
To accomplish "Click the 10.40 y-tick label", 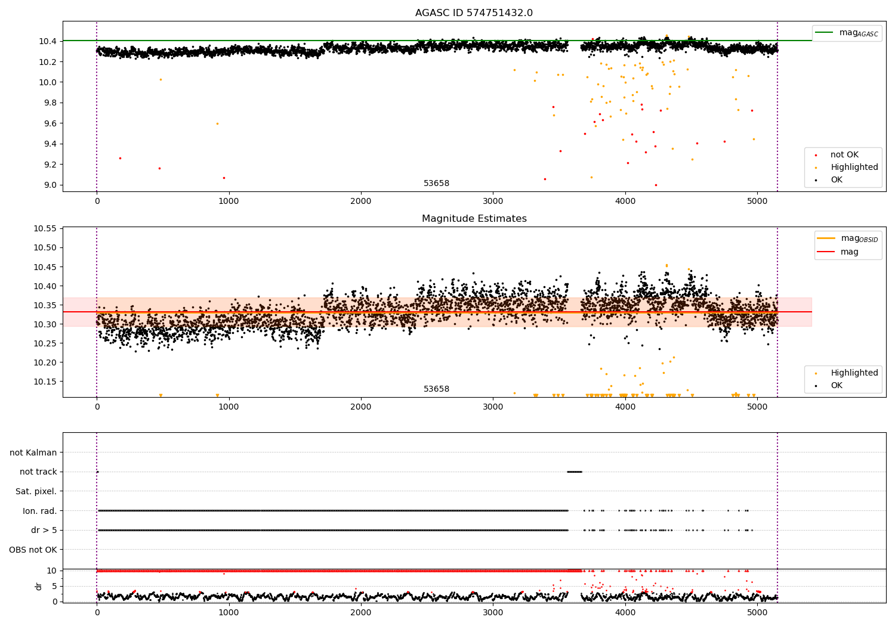I will click(x=45, y=286).
